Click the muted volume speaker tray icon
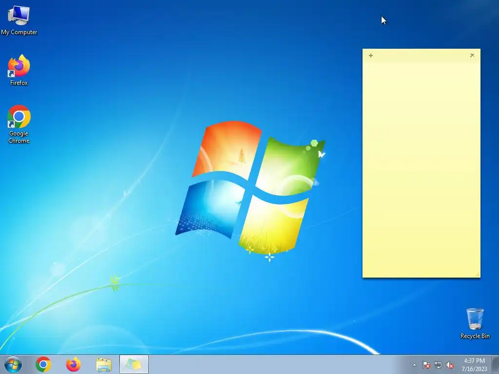The image size is (499, 374). [x=450, y=365]
